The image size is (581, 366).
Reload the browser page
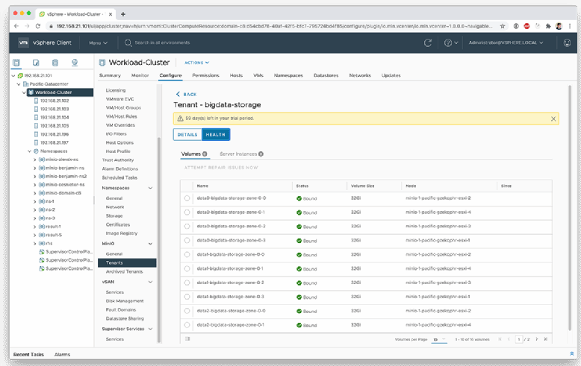pos(38,26)
